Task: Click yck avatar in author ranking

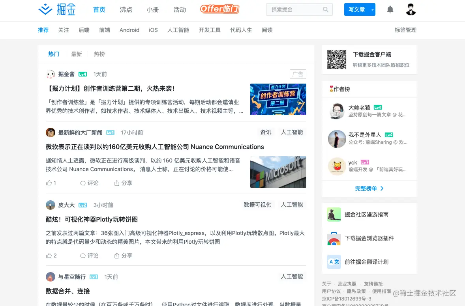Action: tap(337, 166)
